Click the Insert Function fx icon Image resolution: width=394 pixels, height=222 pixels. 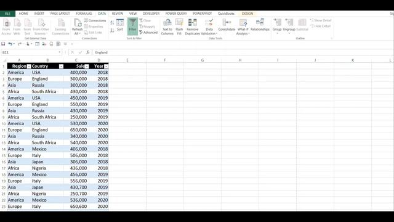[87, 52]
